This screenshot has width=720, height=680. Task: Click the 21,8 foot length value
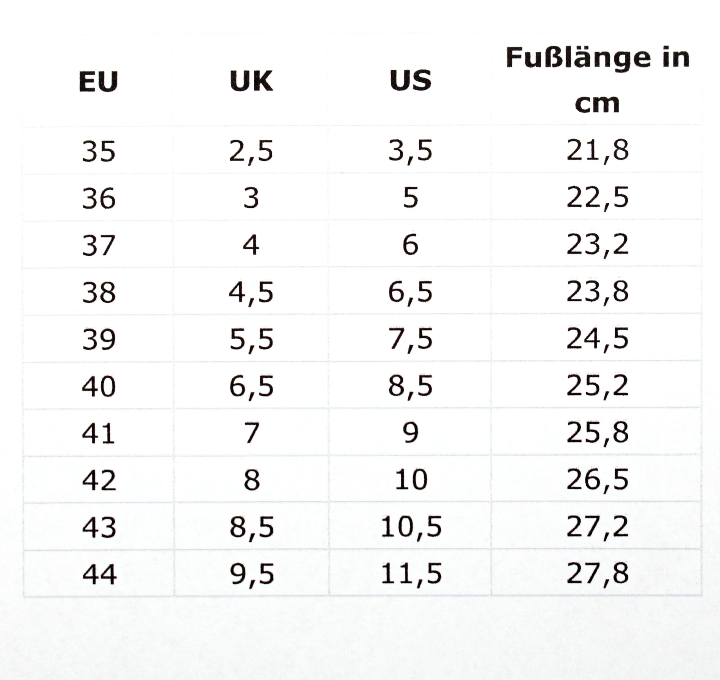pyautogui.click(x=597, y=150)
